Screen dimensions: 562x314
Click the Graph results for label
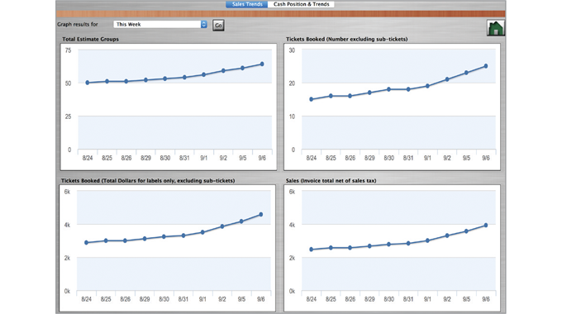[78, 24]
